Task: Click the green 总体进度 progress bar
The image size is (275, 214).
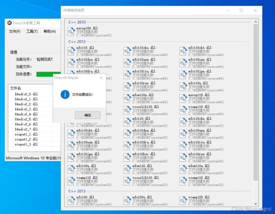Action: coord(48,74)
